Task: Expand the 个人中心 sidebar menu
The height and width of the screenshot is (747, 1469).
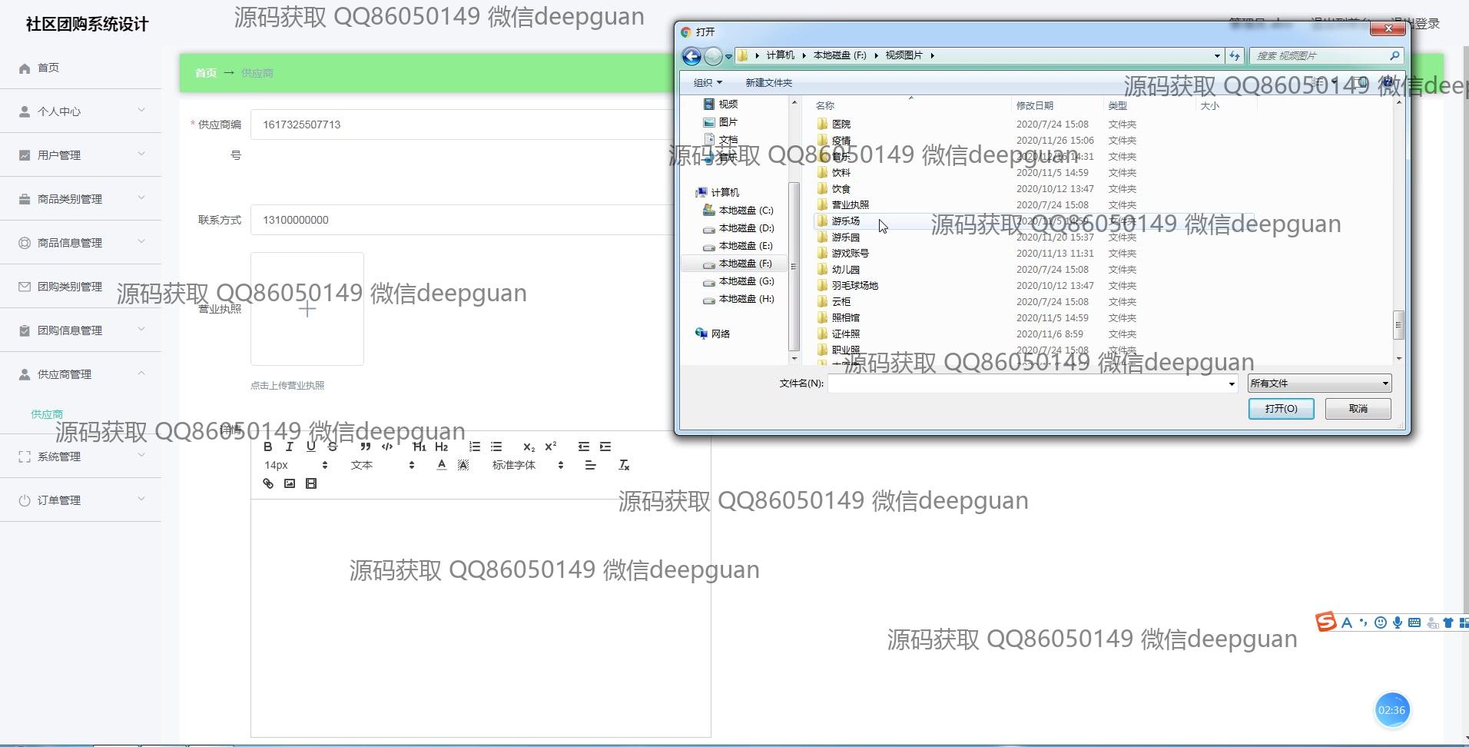Action: (x=81, y=111)
